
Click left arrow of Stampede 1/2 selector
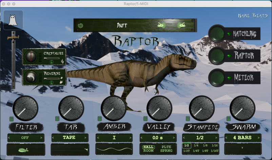(x=184, y=138)
